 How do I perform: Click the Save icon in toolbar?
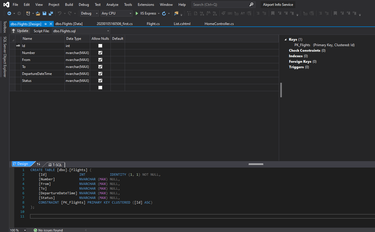[x=44, y=13]
